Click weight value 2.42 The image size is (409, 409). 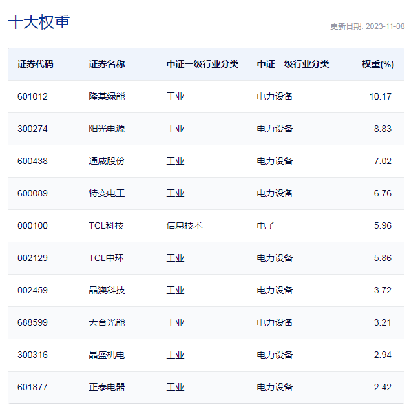coord(383,388)
